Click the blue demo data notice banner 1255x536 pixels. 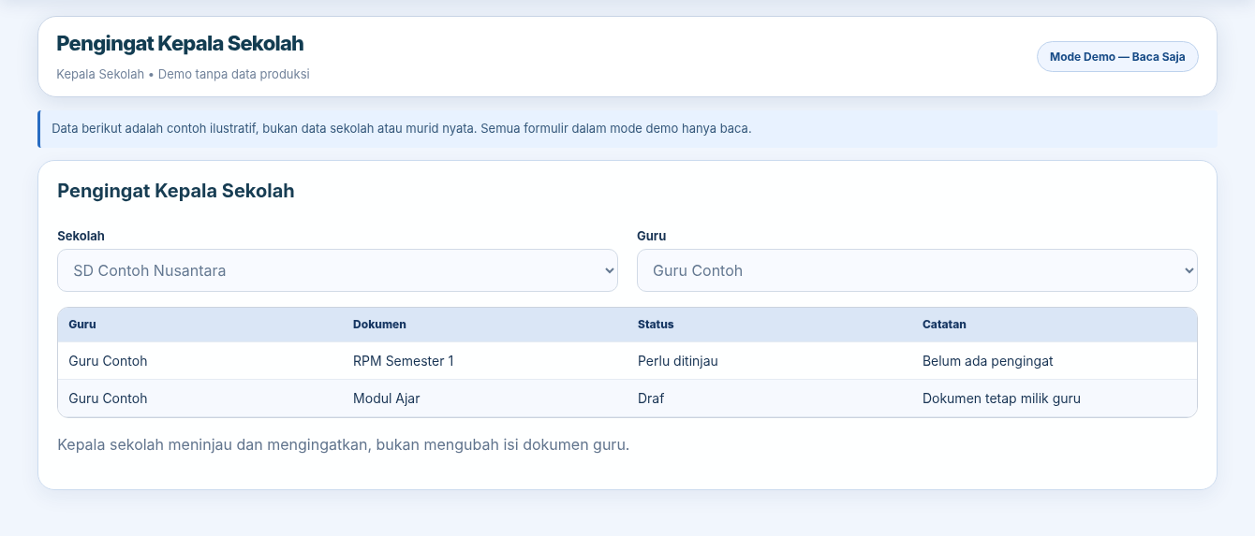[627, 128]
